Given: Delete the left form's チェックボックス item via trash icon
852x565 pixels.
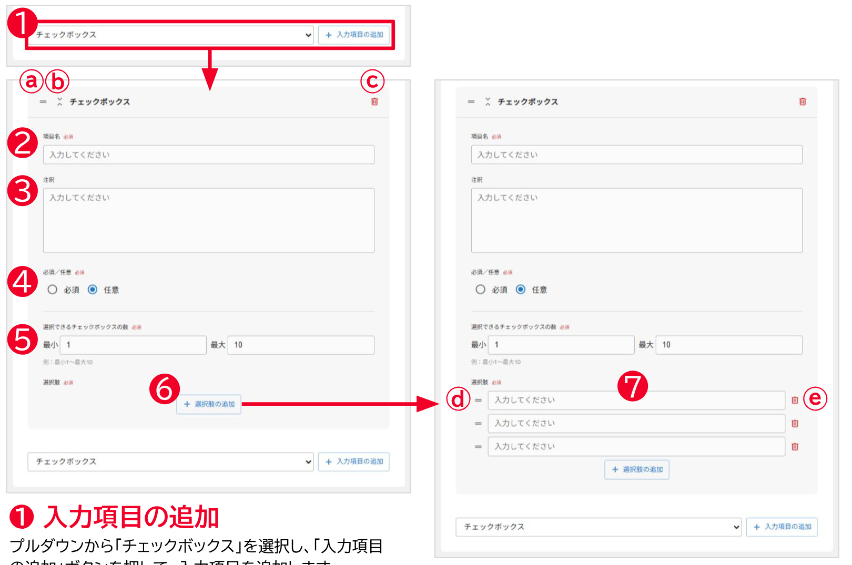Looking at the screenshot, I should point(374,102).
